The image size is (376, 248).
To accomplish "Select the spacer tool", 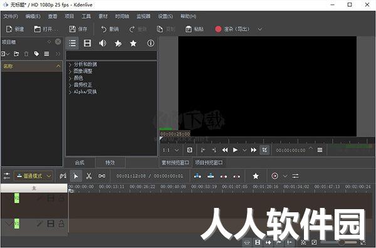I will pos(102,176).
